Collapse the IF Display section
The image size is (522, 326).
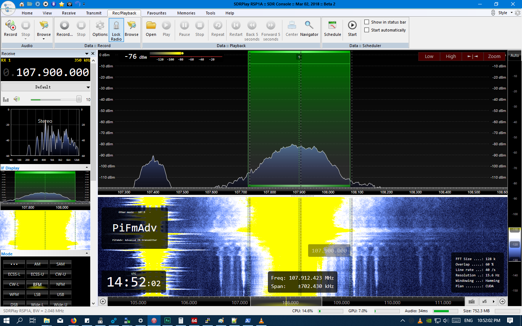click(x=87, y=168)
